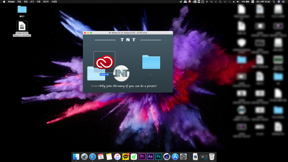The image size is (288, 162).
Task: Open the 도움말 menu
Action: 54,2
